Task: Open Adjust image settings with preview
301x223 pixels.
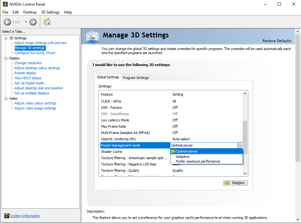Action: pos(41,43)
